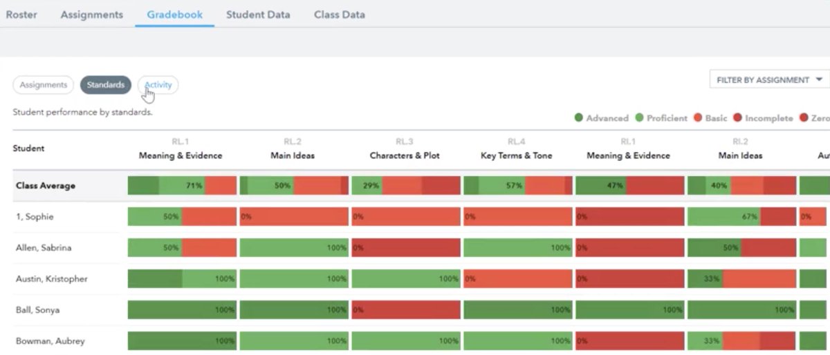830x355 pixels.
Task: Open student 1, Sophie
Action: (x=35, y=217)
